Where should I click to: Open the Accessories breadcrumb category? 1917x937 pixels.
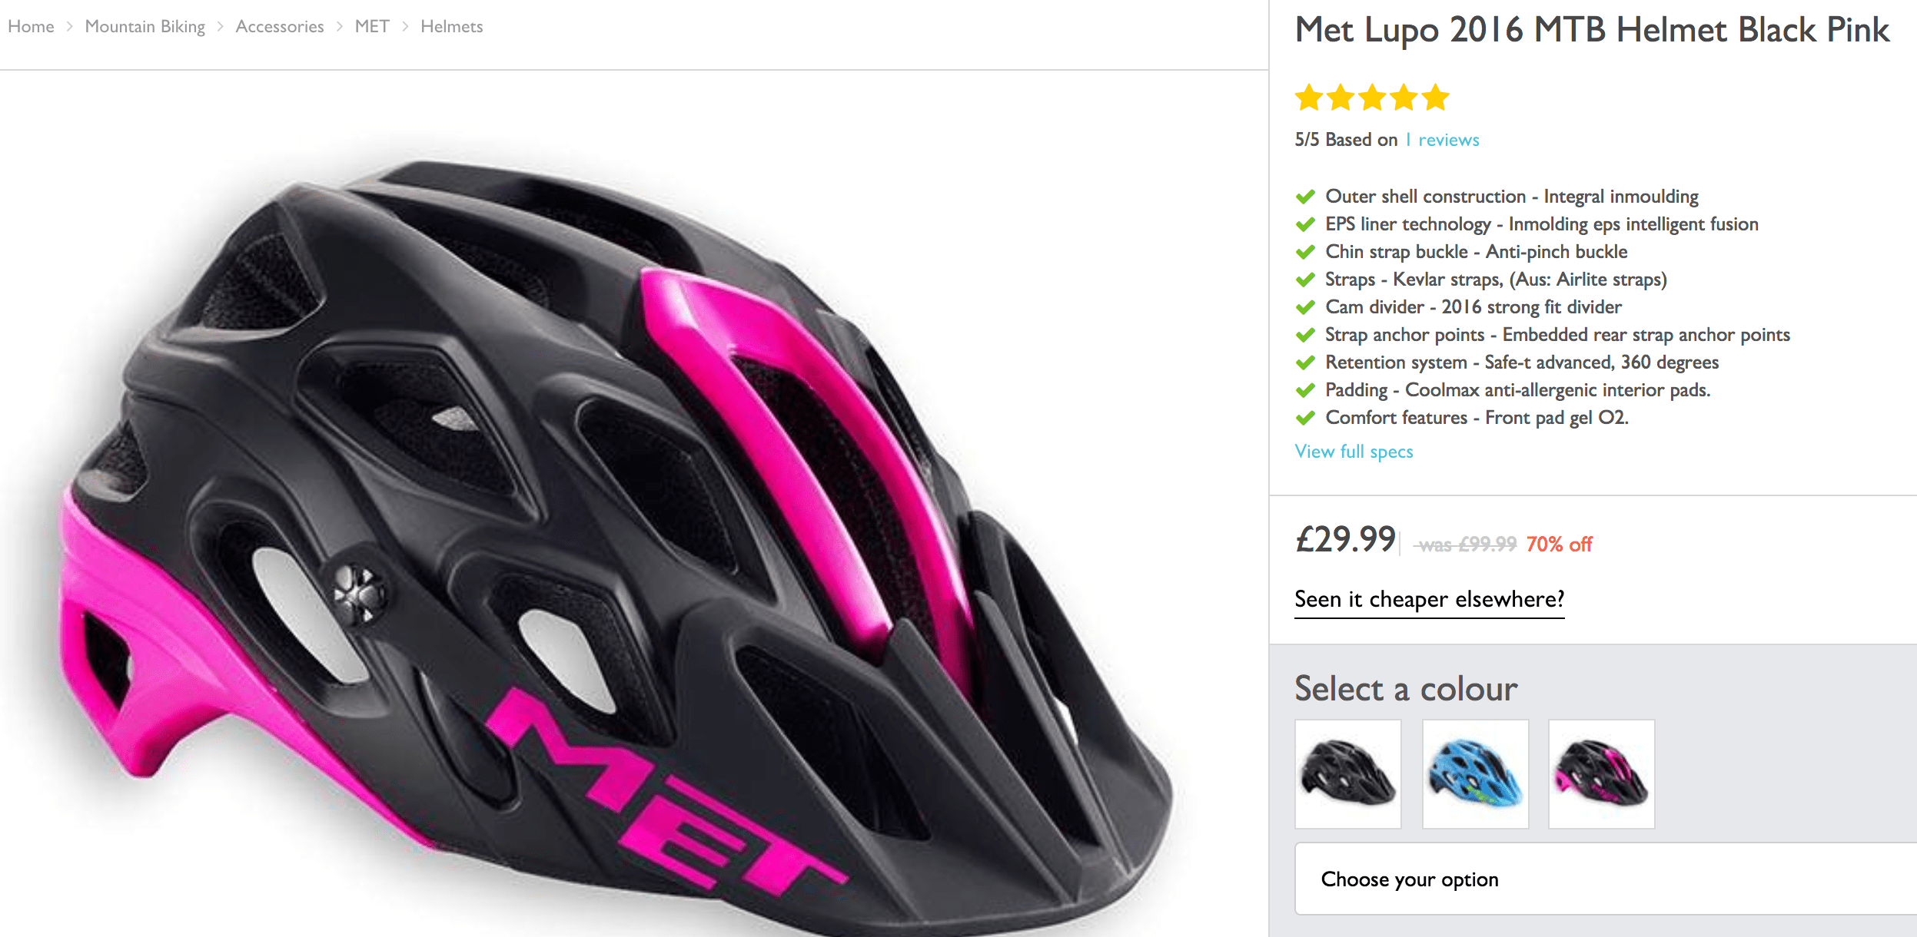pyautogui.click(x=280, y=27)
